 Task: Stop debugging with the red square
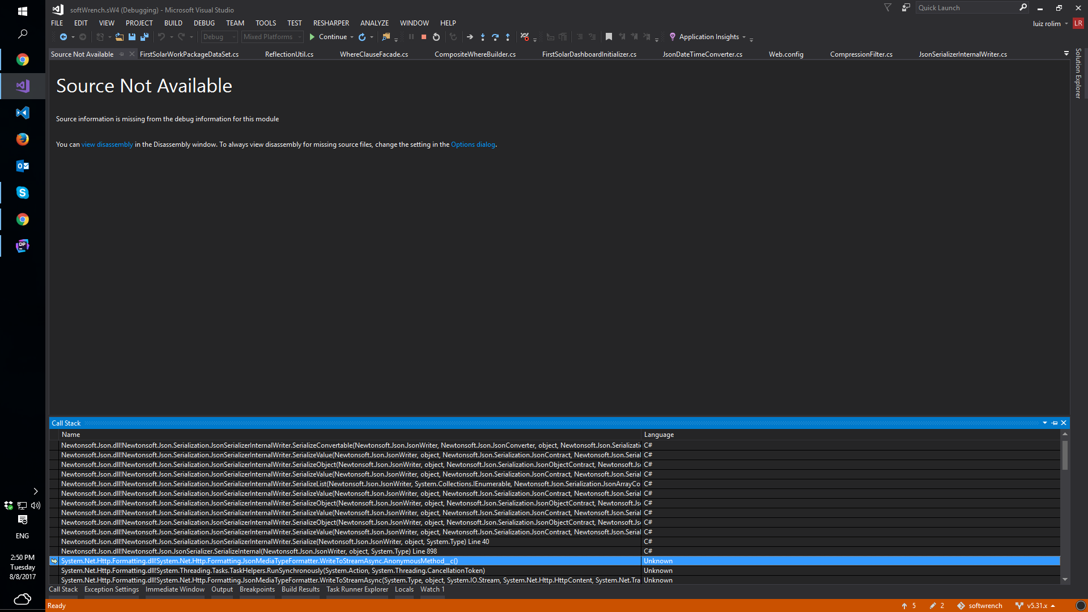[424, 37]
